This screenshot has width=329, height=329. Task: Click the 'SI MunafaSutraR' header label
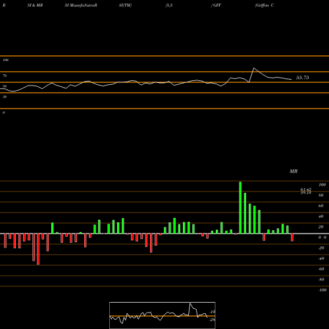81,5
